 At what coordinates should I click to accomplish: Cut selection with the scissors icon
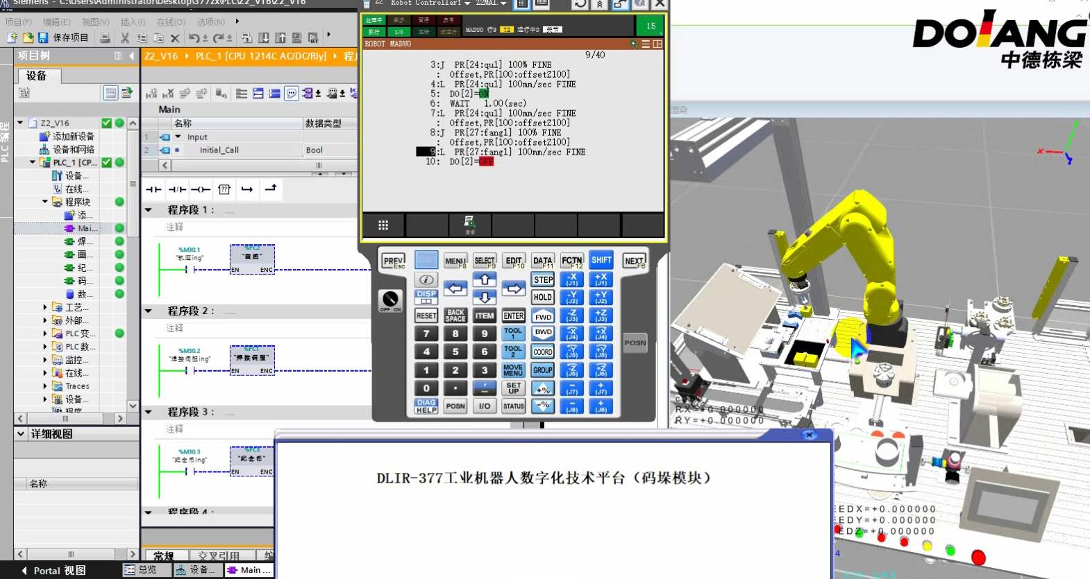(x=125, y=37)
